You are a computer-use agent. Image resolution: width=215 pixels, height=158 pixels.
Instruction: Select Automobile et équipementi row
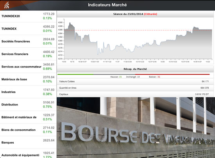click(28, 154)
